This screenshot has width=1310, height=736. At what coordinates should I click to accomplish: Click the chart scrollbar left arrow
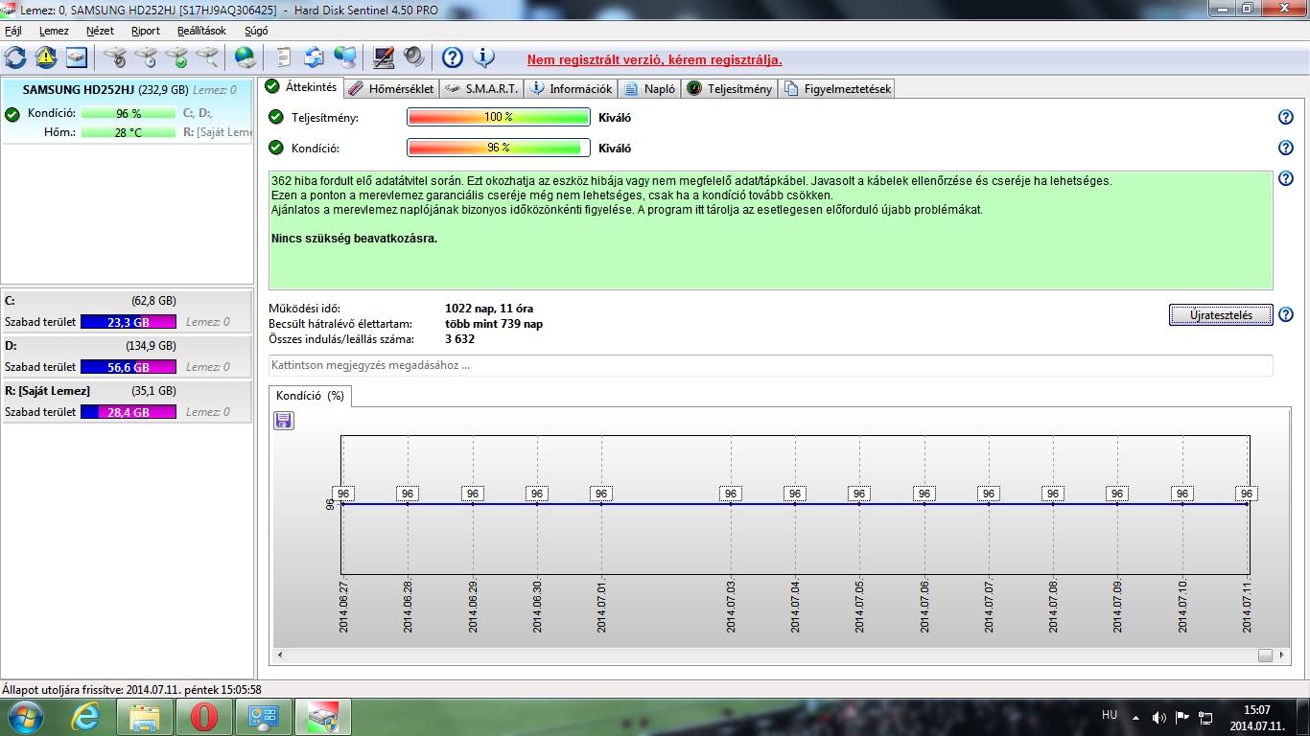click(x=280, y=655)
